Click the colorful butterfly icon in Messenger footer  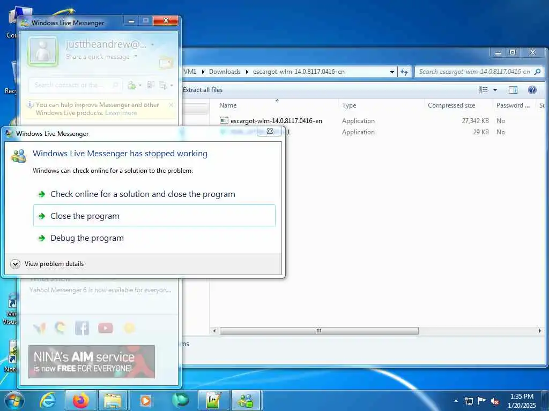[x=40, y=328]
